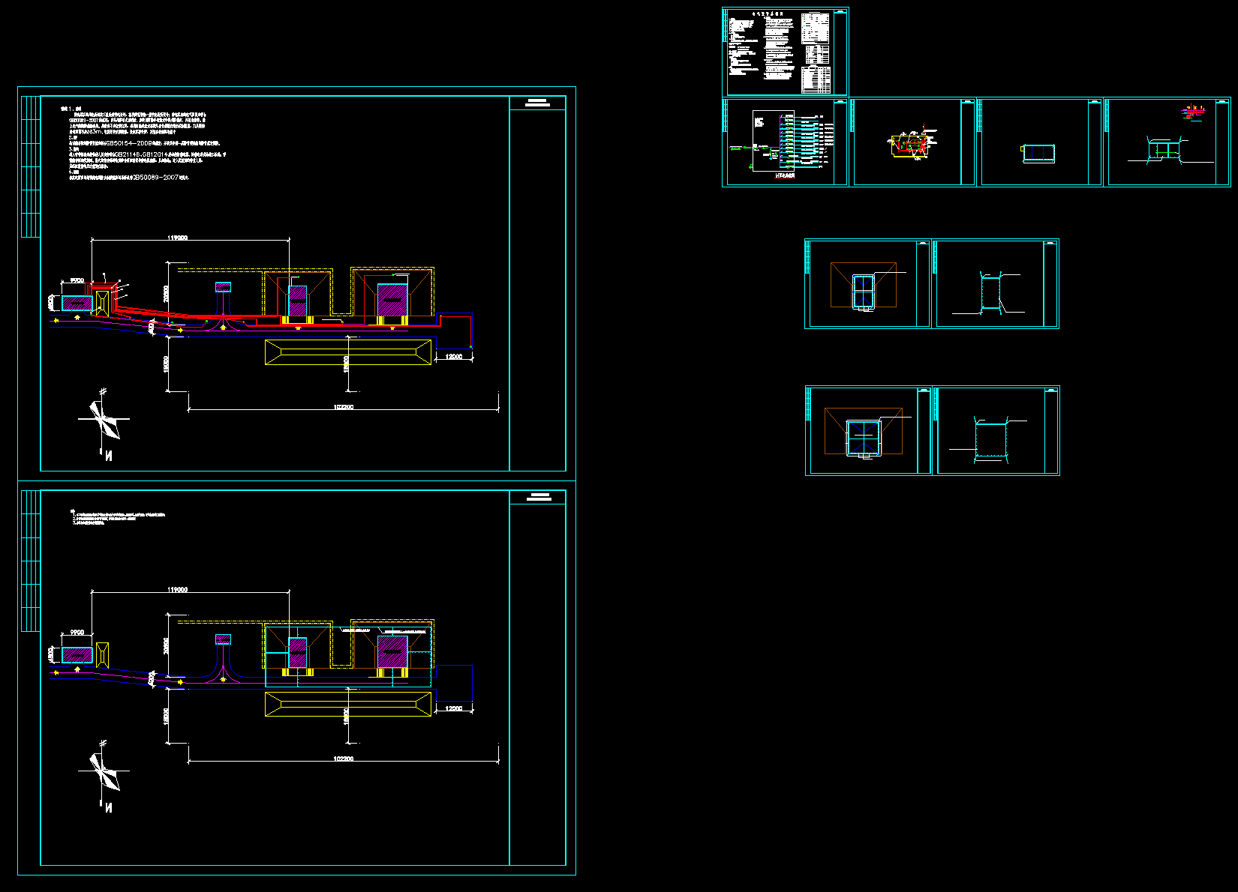Select the small isolated hatched building in upper plan
This screenshot has height=892, width=1238.
[x=223, y=287]
